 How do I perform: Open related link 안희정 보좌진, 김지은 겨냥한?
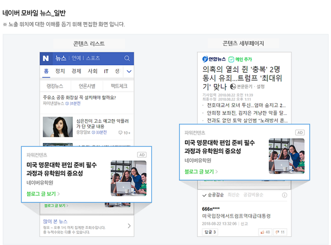click(x=247, y=113)
